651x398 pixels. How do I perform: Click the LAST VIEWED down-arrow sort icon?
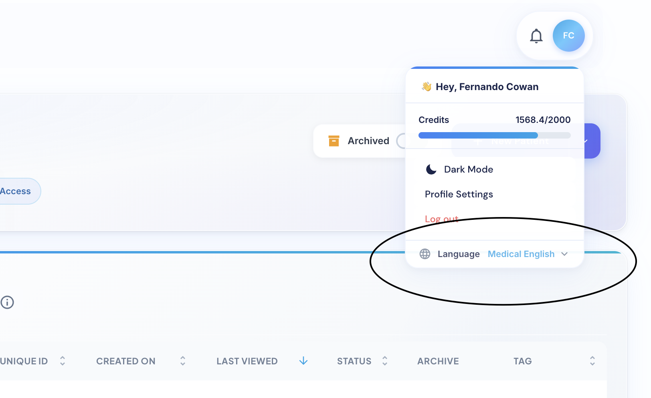303,361
